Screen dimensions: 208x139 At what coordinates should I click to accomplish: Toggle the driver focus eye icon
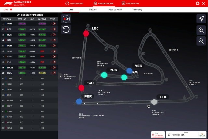pos(66,19)
